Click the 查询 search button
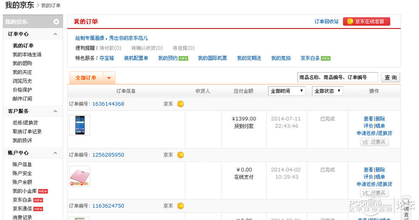The height and width of the screenshot is (220, 419). pos(390,78)
